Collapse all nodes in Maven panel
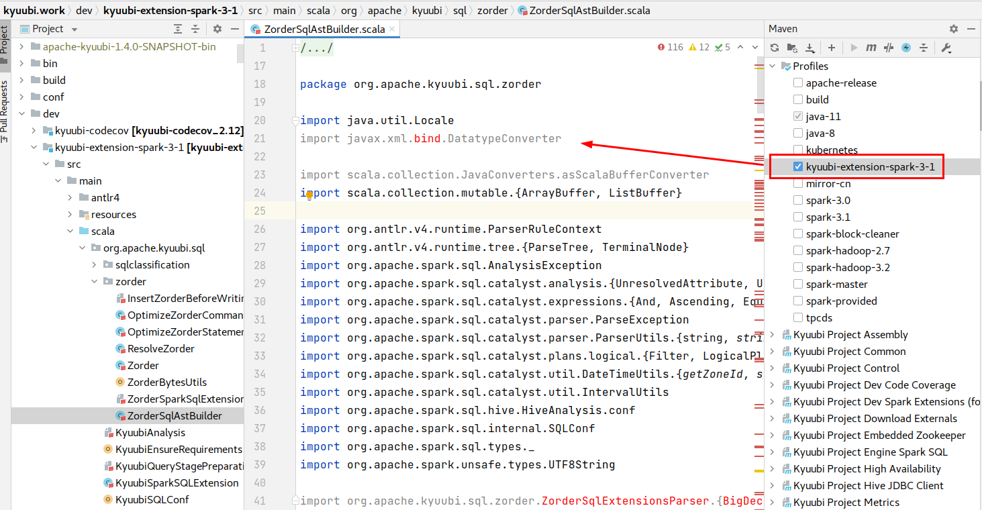 [924, 48]
